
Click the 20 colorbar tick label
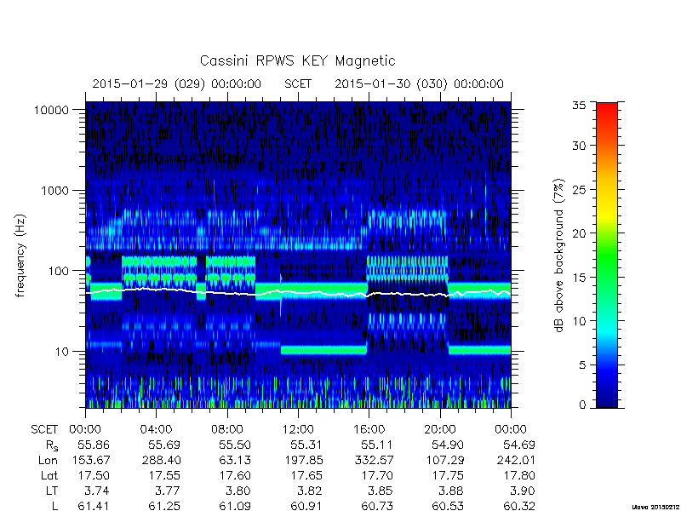[579, 233]
